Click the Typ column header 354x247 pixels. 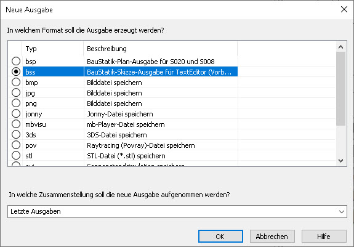point(53,49)
